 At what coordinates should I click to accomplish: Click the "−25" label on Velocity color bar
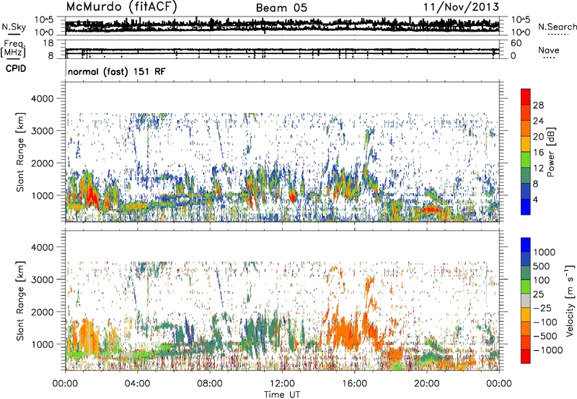coord(542,308)
